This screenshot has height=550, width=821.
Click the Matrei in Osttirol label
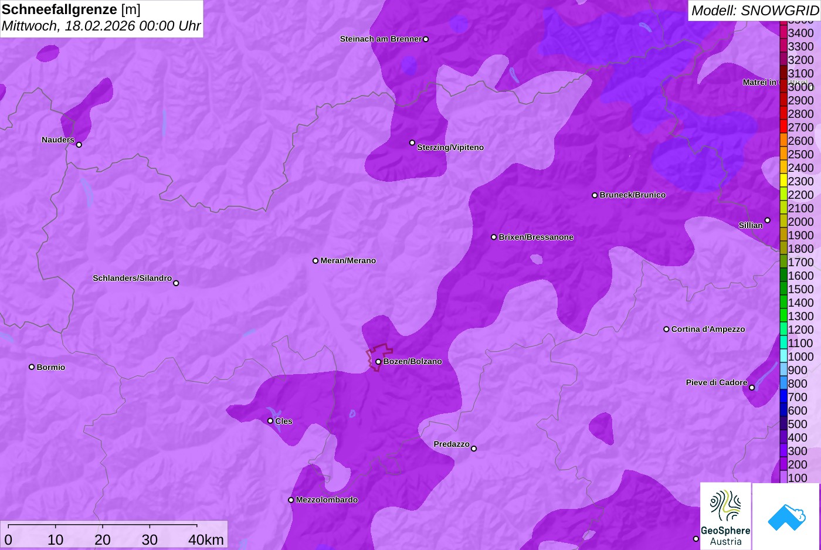point(774,82)
